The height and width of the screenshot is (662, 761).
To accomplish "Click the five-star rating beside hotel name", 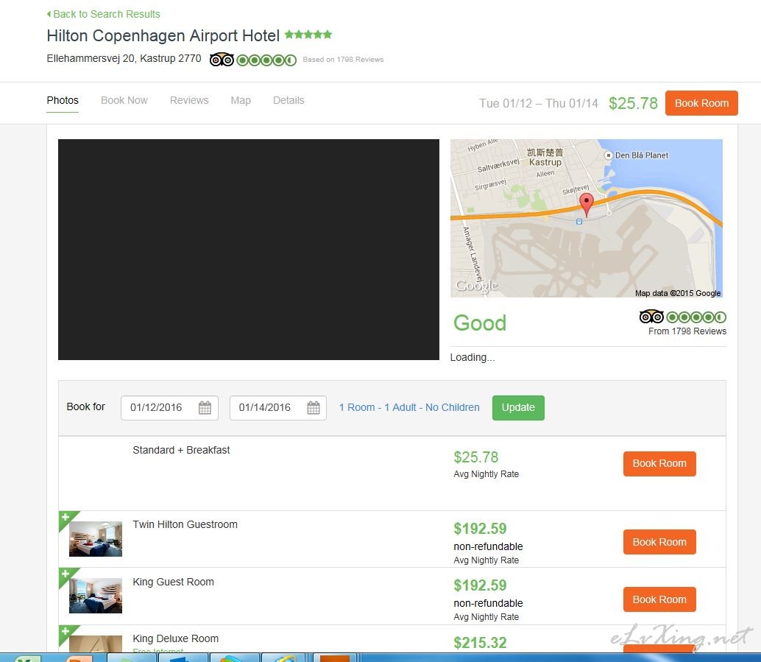I will click(x=308, y=35).
